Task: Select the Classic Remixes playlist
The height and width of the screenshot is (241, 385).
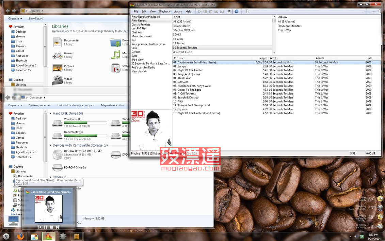Action: (141, 25)
